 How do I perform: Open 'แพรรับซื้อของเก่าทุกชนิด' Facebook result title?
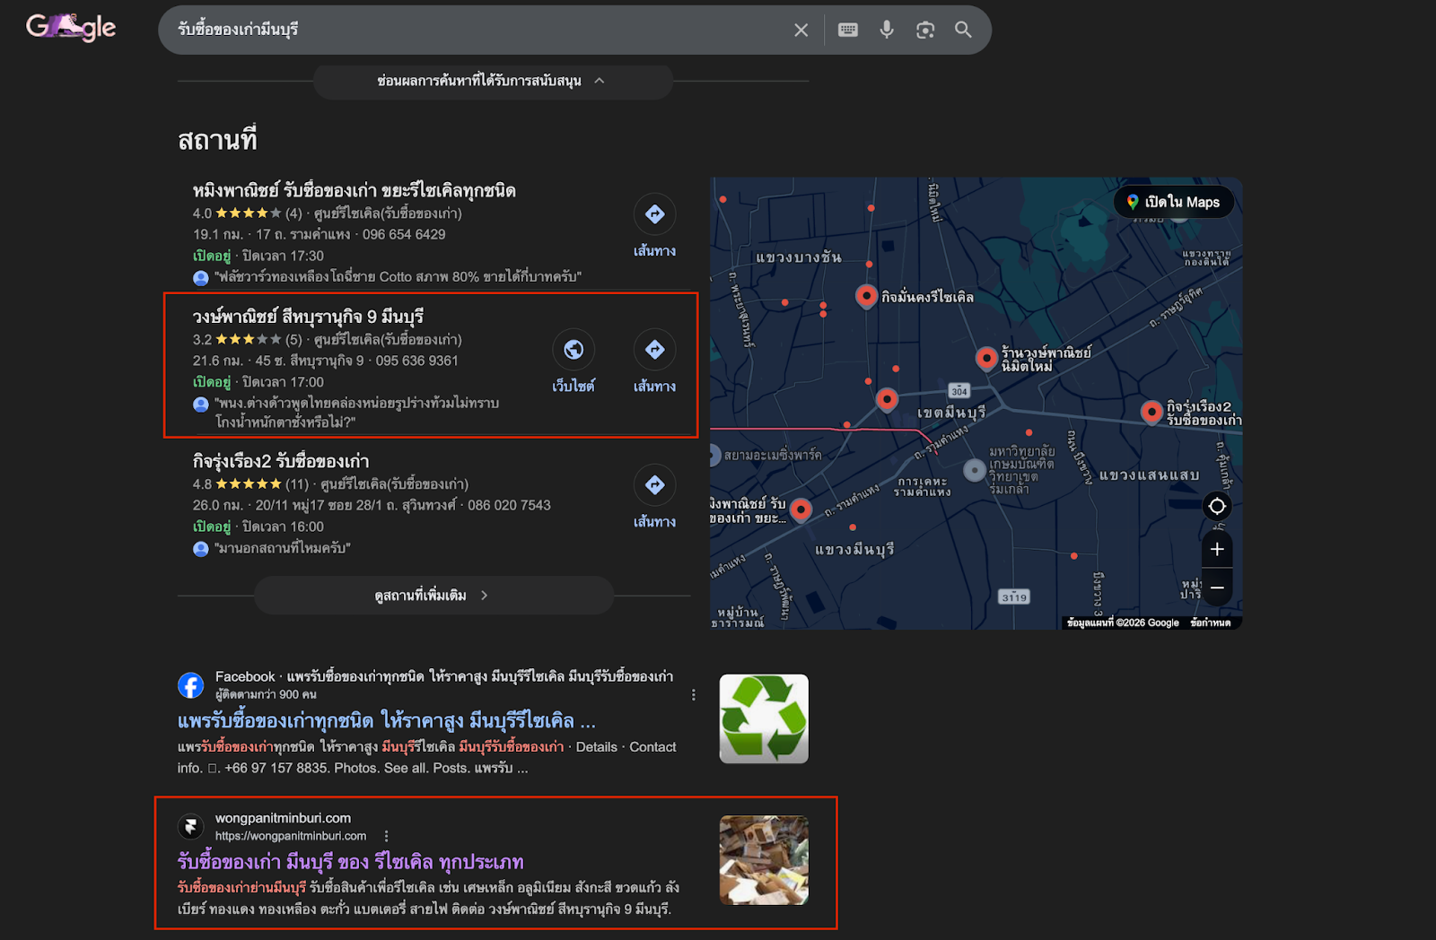click(387, 721)
